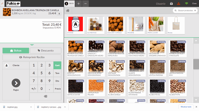
Task: Add Lenteja Roja Pelada product
Action: coord(96,88)
